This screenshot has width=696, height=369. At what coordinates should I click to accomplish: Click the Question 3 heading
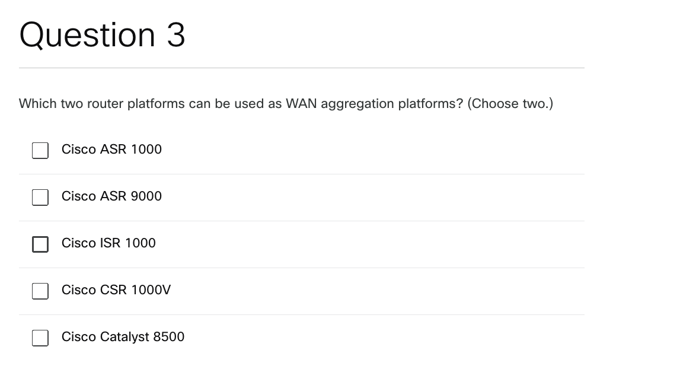pyautogui.click(x=102, y=35)
